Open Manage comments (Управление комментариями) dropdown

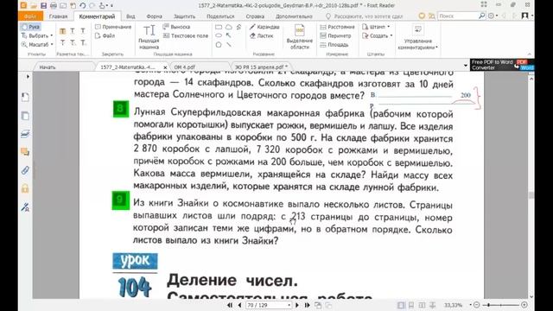417,37
